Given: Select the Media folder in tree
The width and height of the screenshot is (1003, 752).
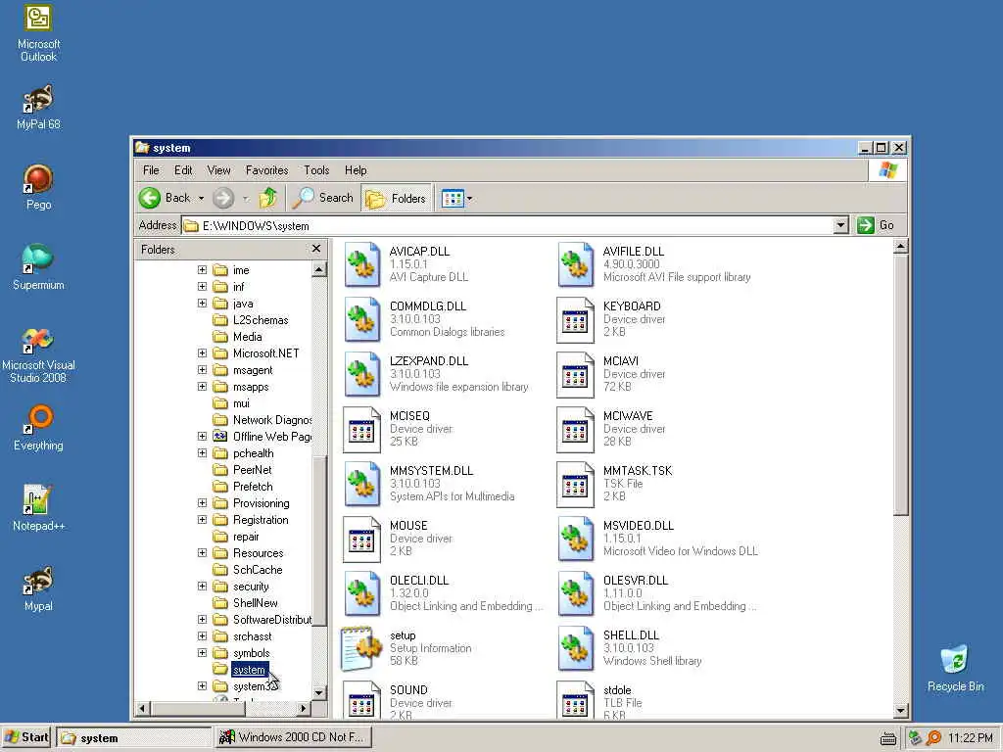Looking at the screenshot, I should pos(247,337).
